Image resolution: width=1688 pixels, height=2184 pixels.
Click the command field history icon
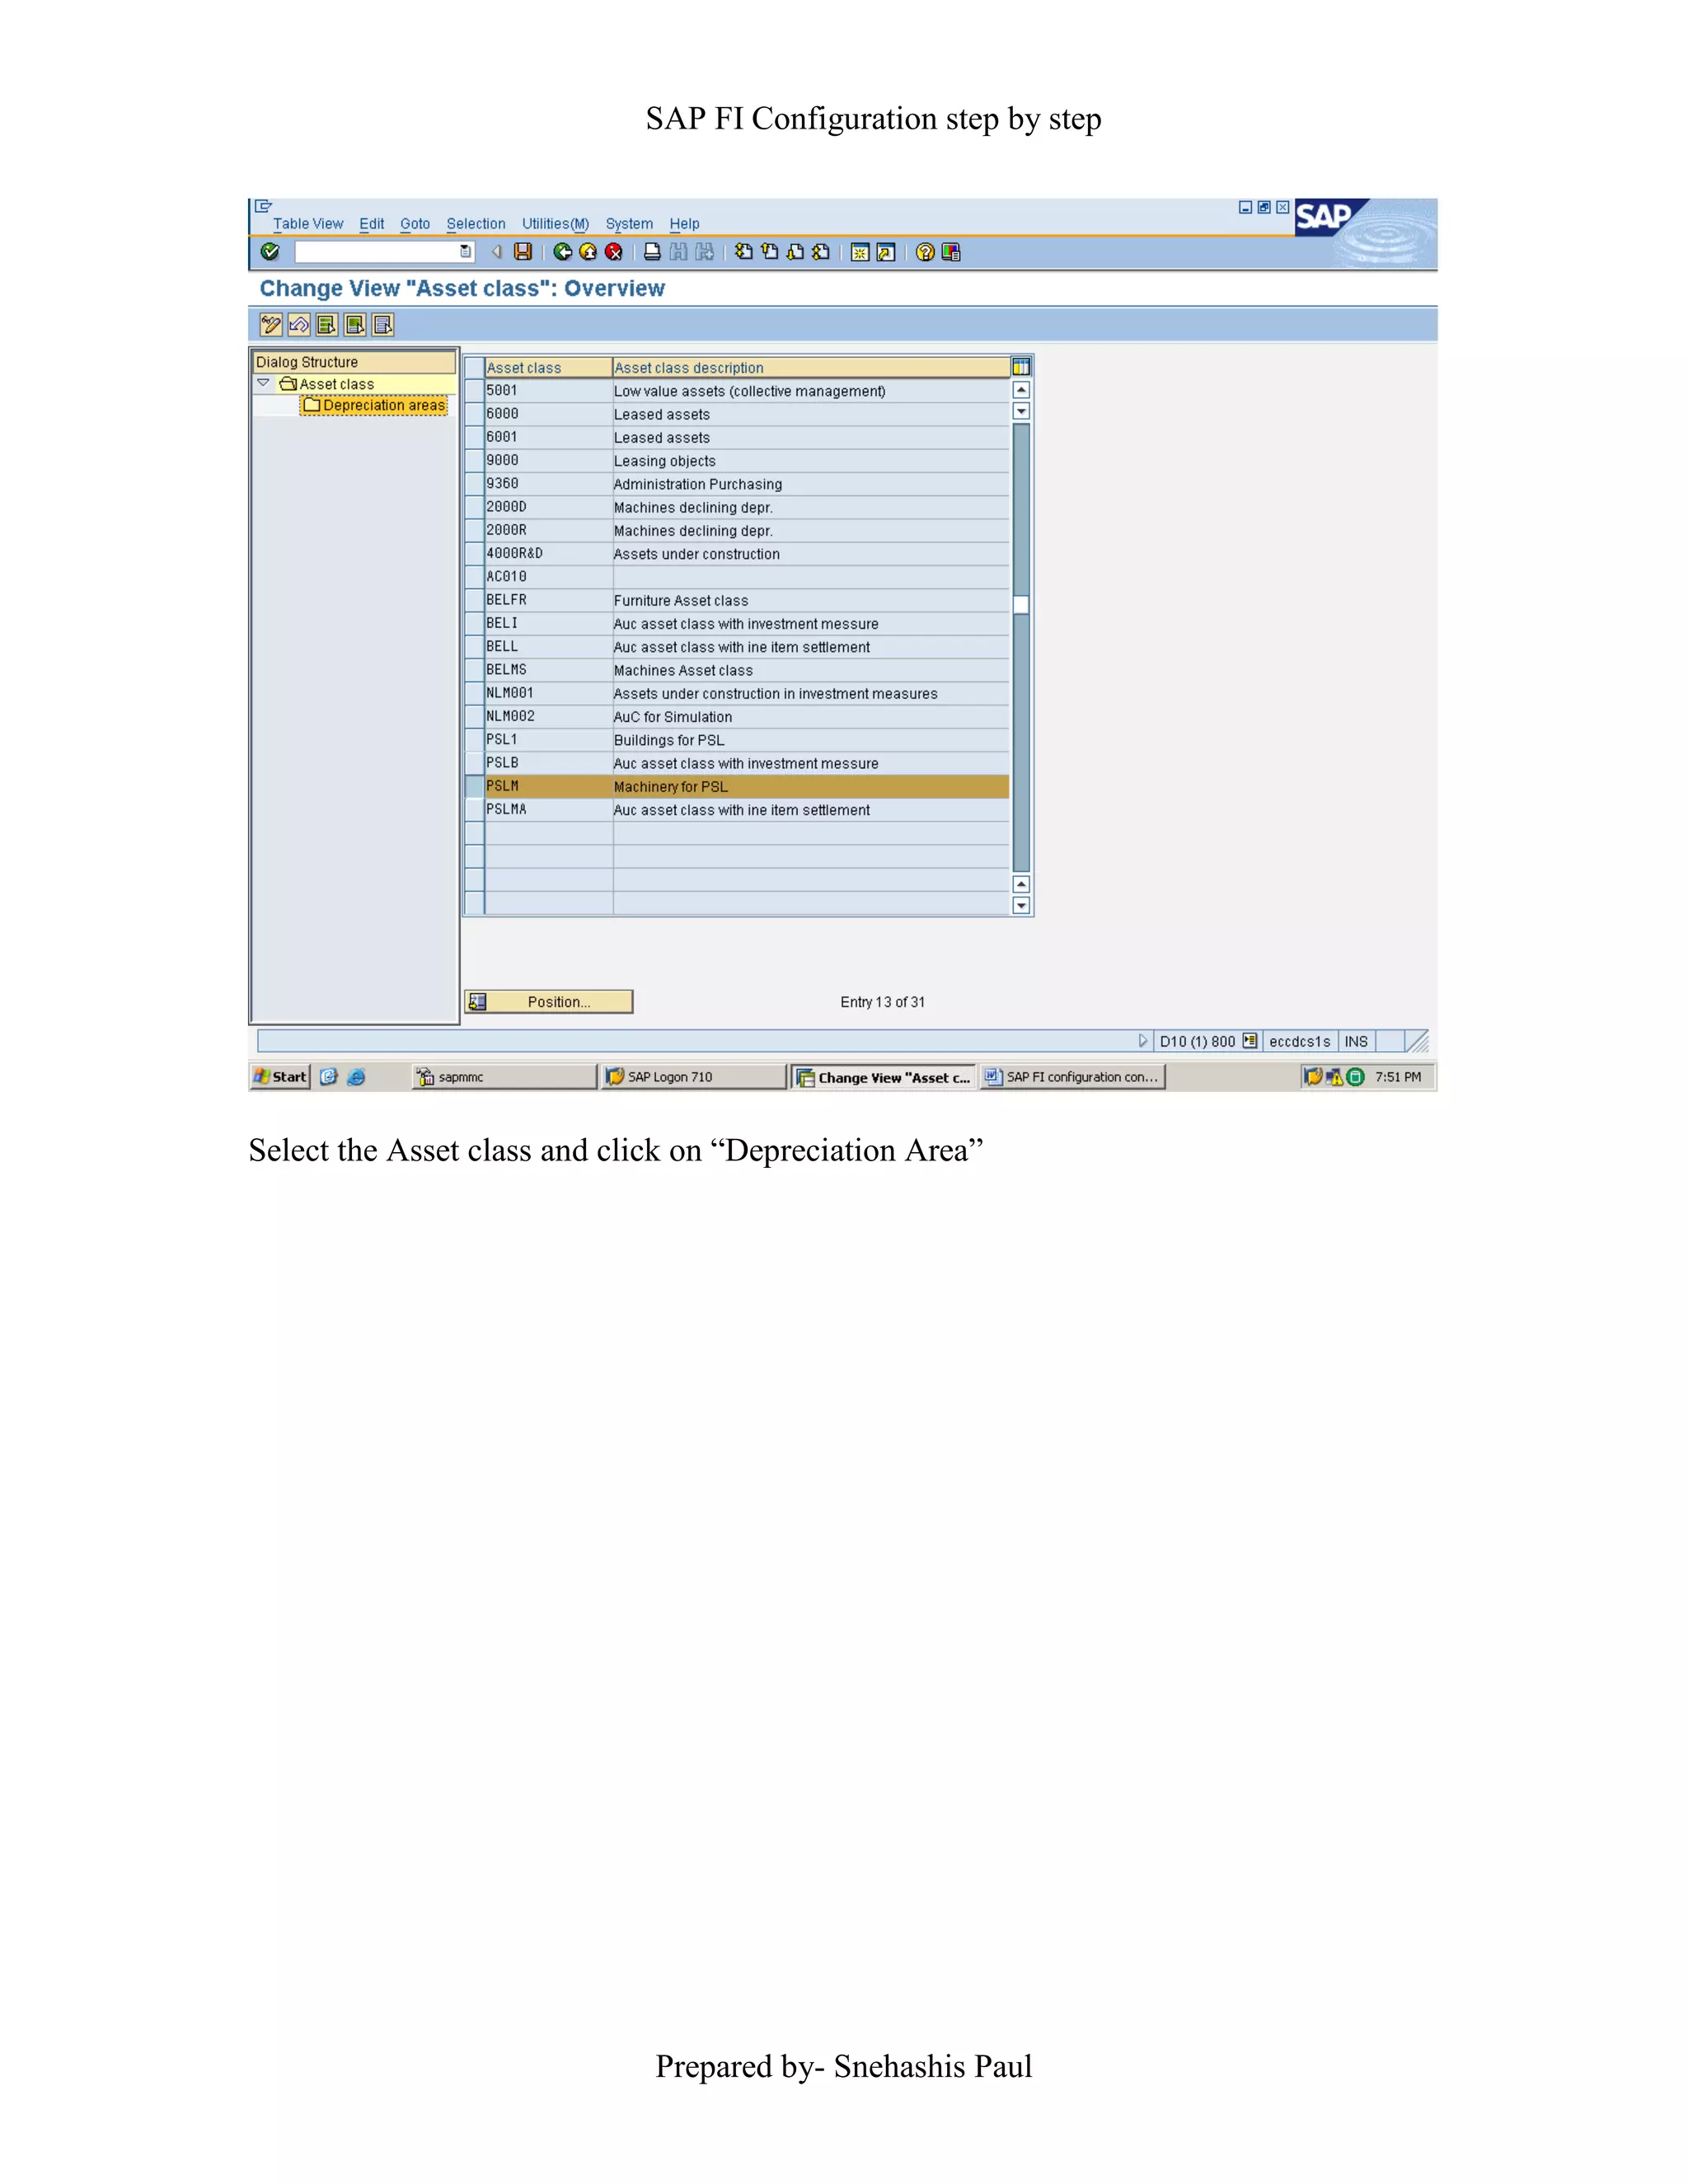point(465,252)
